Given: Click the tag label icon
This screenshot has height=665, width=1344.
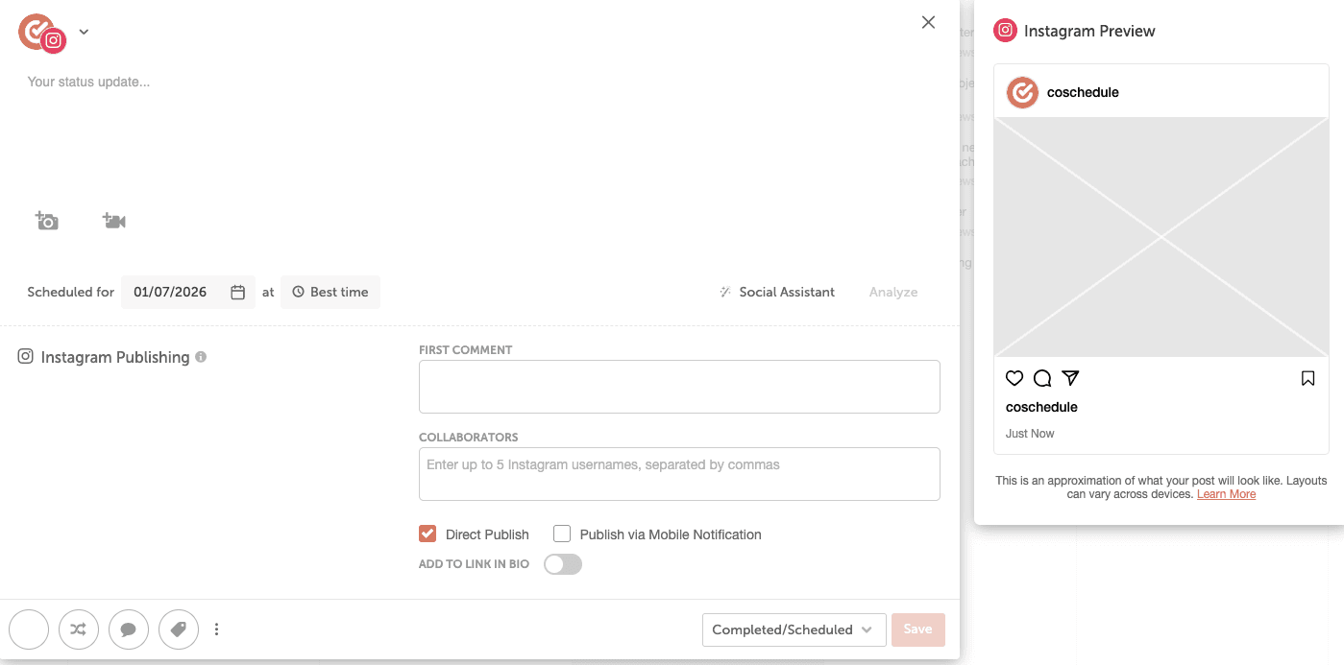Looking at the screenshot, I should click(179, 629).
